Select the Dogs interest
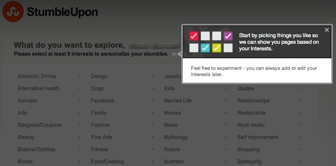This screenshot has height=166, width=336. 97,89
